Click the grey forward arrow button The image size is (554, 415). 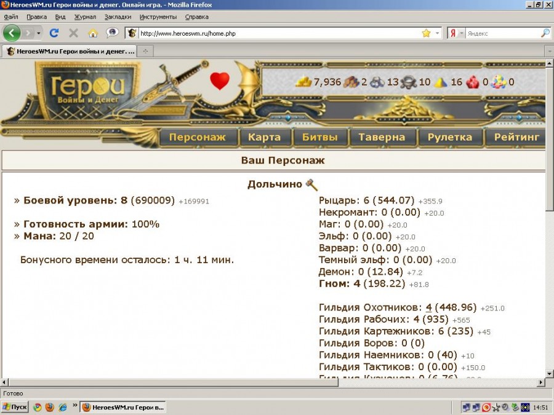28,34
